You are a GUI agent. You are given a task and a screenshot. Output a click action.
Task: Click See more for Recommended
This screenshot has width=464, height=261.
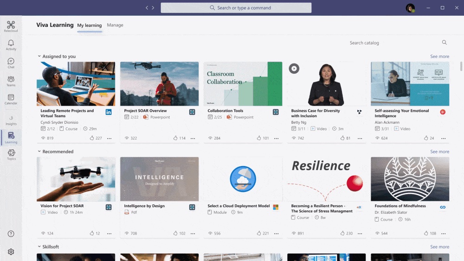[x=439, y=151]
